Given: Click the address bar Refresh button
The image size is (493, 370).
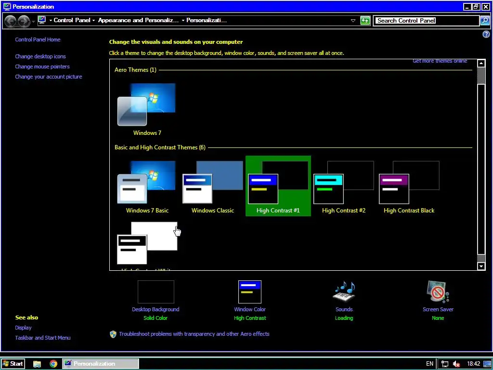Looking at the screenshot, I should pyautogui.click(x=365, y=20).
